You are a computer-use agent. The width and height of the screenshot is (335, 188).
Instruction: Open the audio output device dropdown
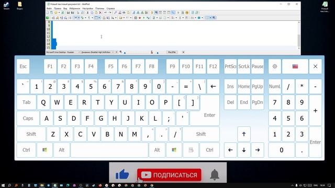[97, 52]
